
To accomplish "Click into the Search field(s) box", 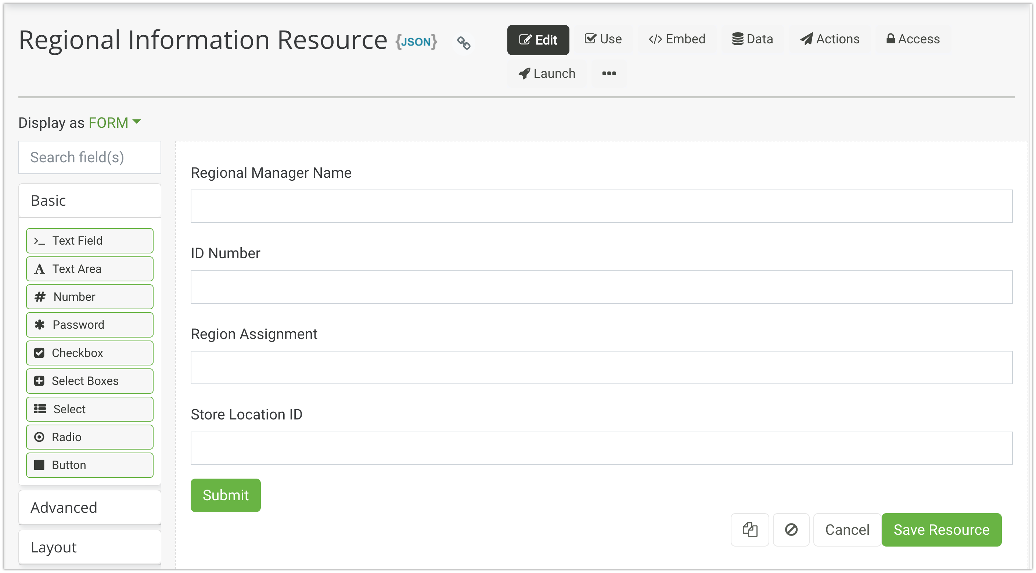I will coord(90,157).
